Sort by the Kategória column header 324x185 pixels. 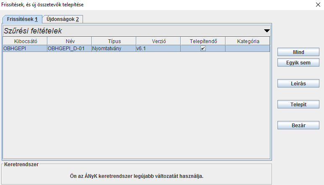click(248, 41)
